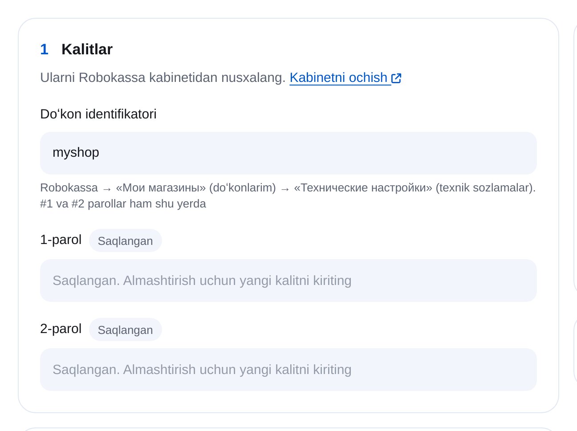The width and height of the screenshot is (577, 431).
Task: Focus the Do'kon identifikatori field with myshop
Action: [x=288, y=153]
